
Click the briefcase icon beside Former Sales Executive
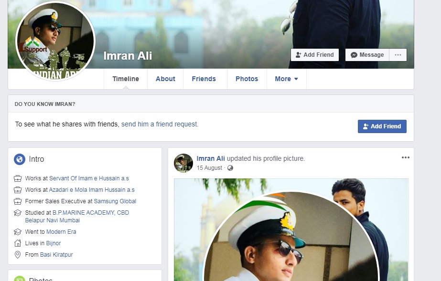tap(17, 201)
